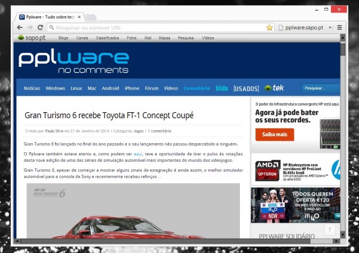Viewport: 359px width, 253px height.
Task: Open the pplware.sapo.pt bookmark
Action: [301, 27]
